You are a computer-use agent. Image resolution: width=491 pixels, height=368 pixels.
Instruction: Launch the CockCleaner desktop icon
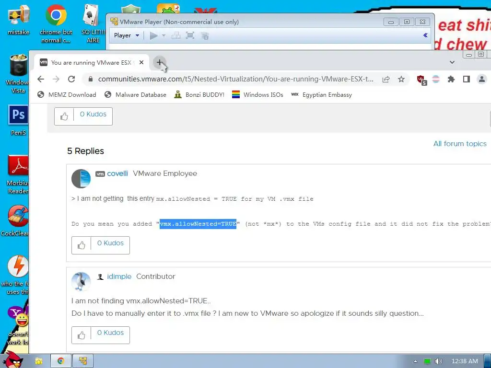coord(16,220)
